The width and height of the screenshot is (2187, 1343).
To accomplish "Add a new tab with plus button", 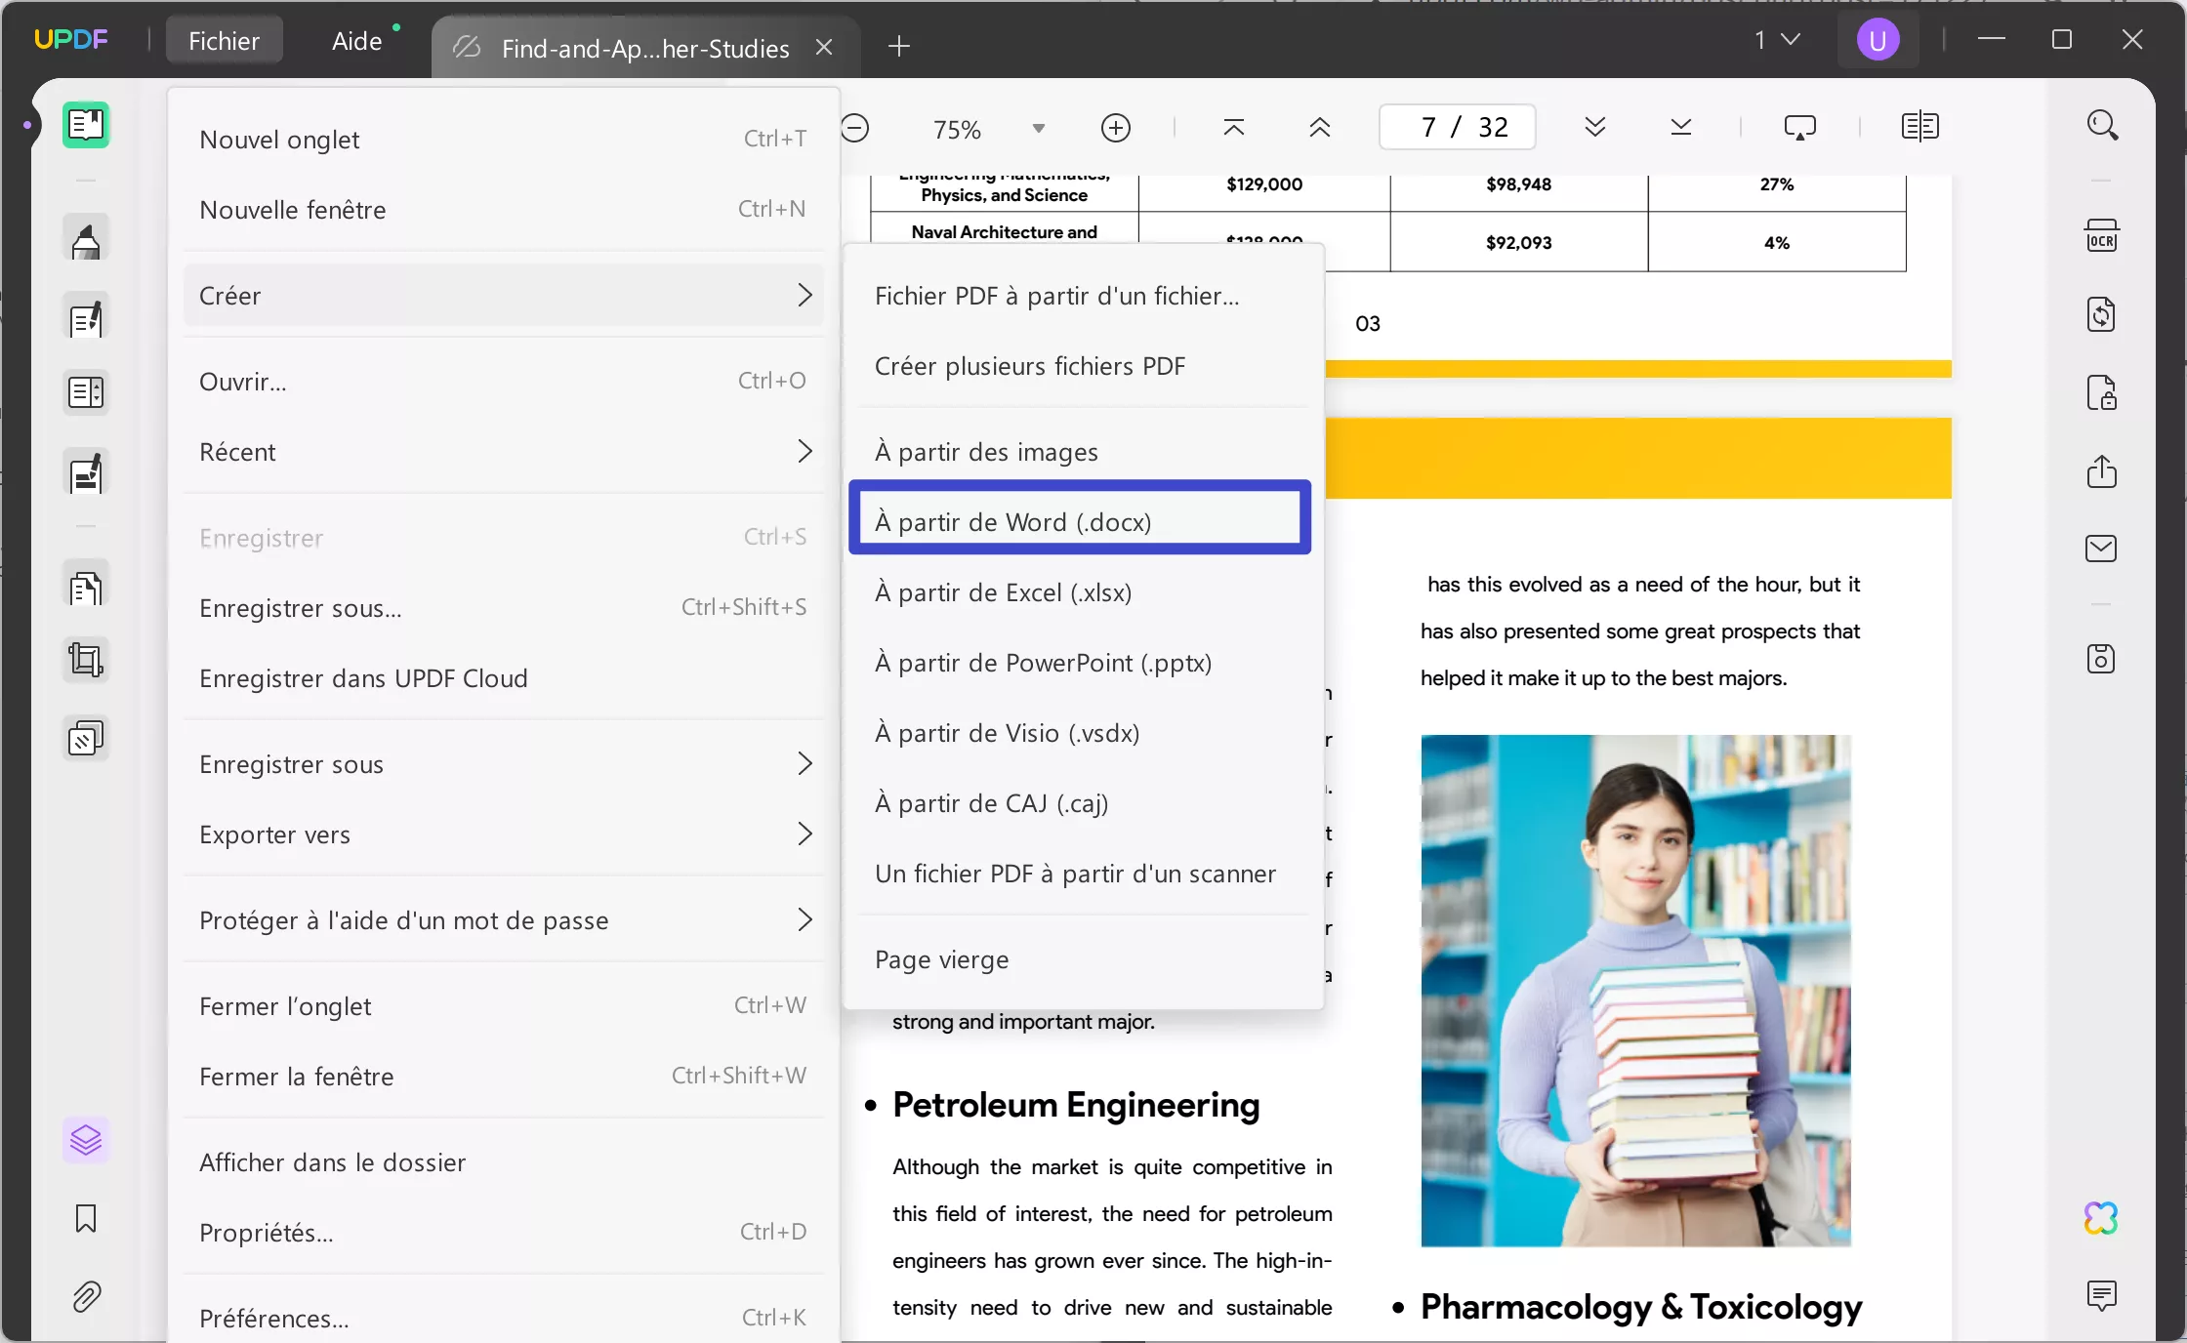I will [x=899, y=46].
